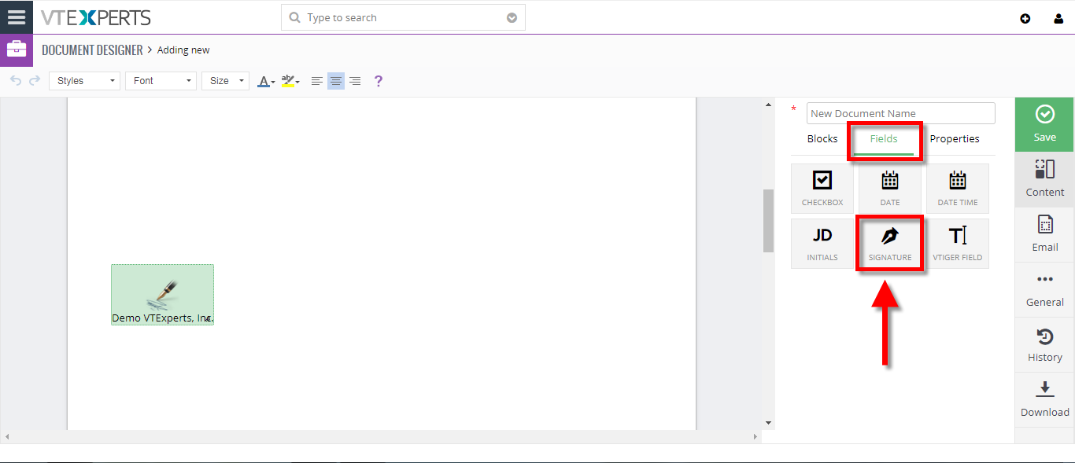Screen dimensions: 1075x463
Task: Click the editor scroll up arrow
Action: 768,104
